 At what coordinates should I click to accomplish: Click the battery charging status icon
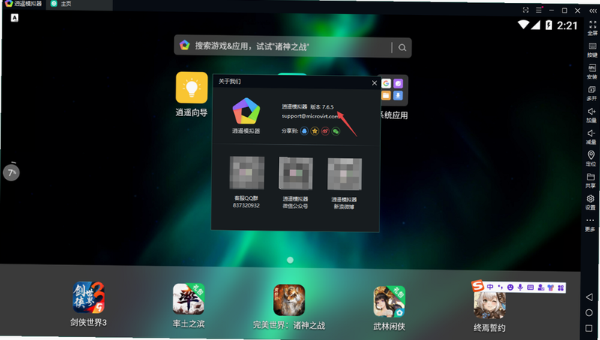(x=548, y=25)
